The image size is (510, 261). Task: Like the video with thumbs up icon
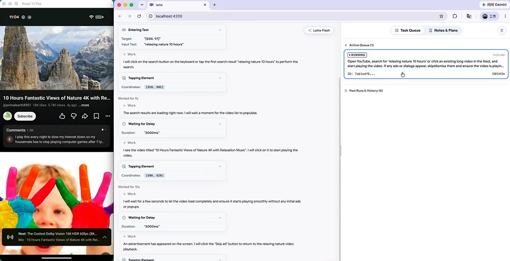point(62,116)
